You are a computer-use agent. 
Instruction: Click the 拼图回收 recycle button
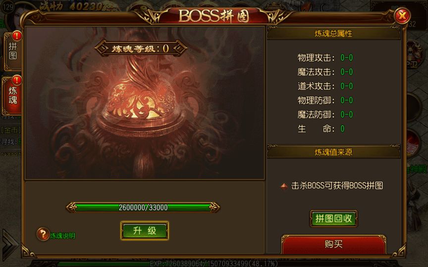point(333,218)
